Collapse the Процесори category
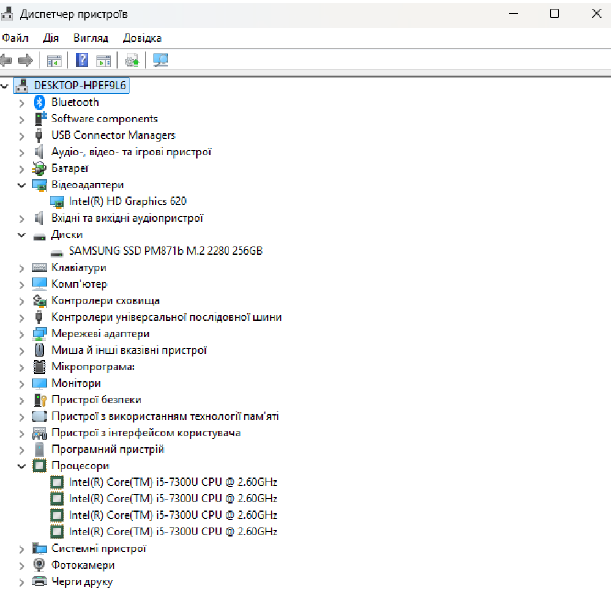 pyautogui.click(x=22, y=466)
